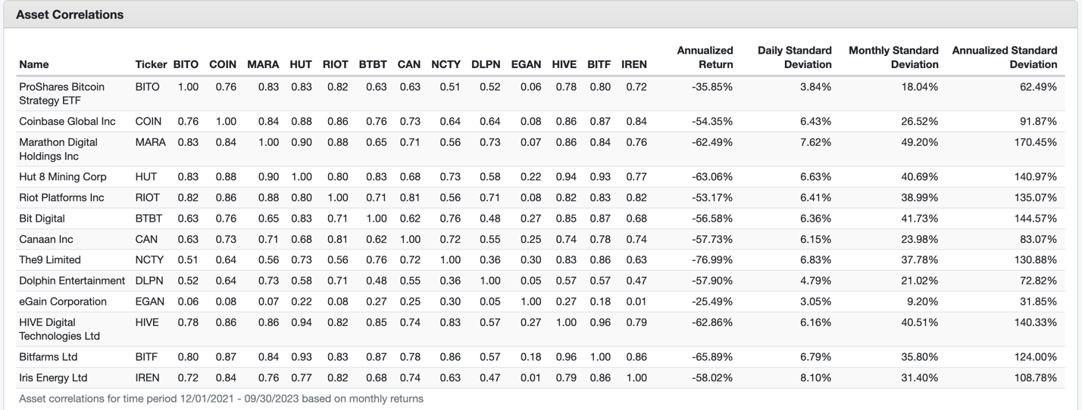The width and height of the screenshot is (1082, 410).
Task: Select the 'Iris Energy Ltd' row name
Action: point(53,377)
